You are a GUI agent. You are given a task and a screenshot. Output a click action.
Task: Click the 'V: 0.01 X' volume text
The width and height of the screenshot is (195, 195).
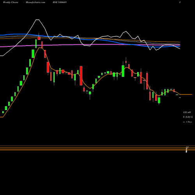188,117
